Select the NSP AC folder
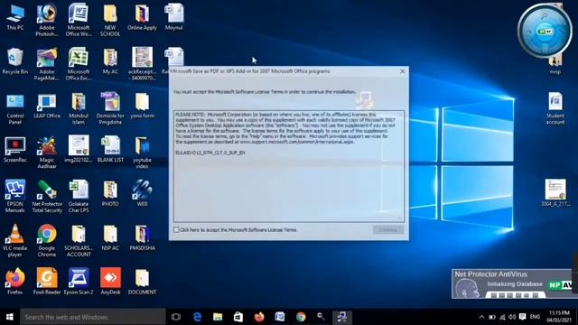Screen dimensions: 578x325 (110, 237)
